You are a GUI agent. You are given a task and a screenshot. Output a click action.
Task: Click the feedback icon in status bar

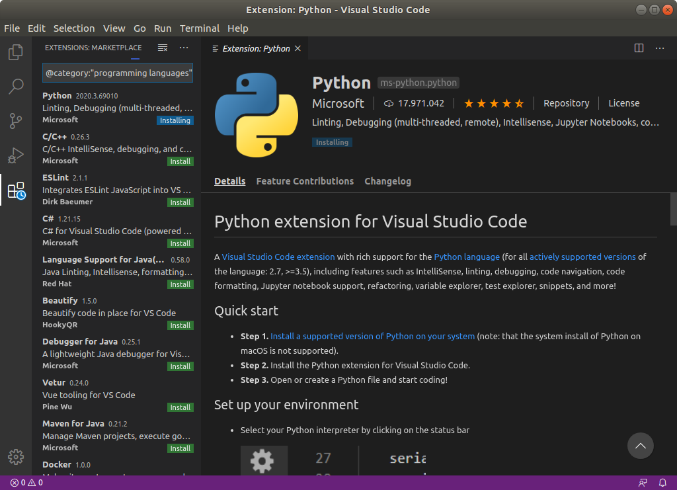(643, 483)
